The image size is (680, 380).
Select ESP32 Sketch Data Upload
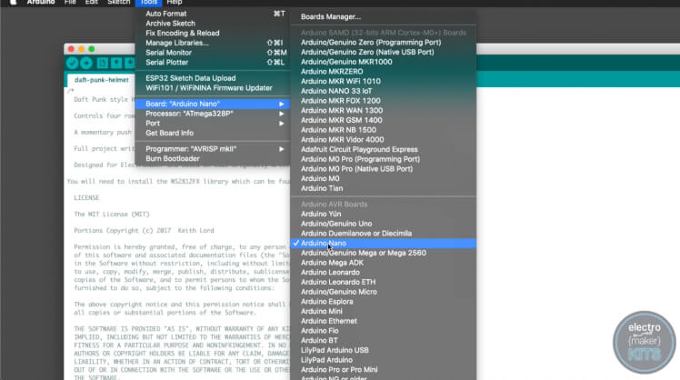[213, 78]
